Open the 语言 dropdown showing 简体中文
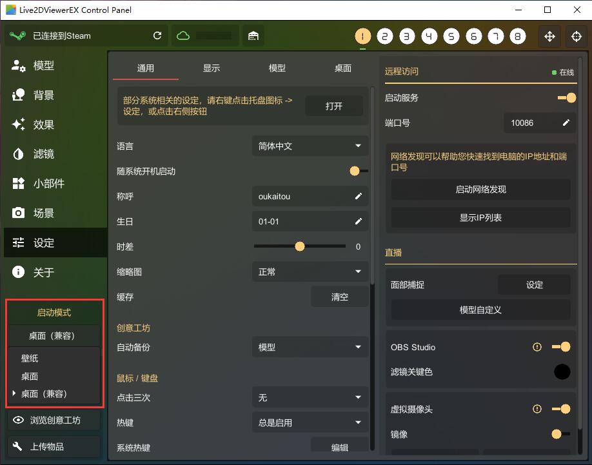Screen dimensions: 592x465 310,146
